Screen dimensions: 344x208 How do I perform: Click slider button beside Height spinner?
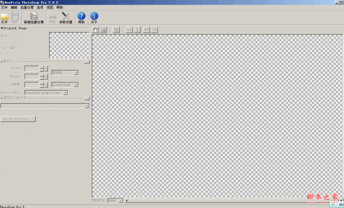[46, 76]
